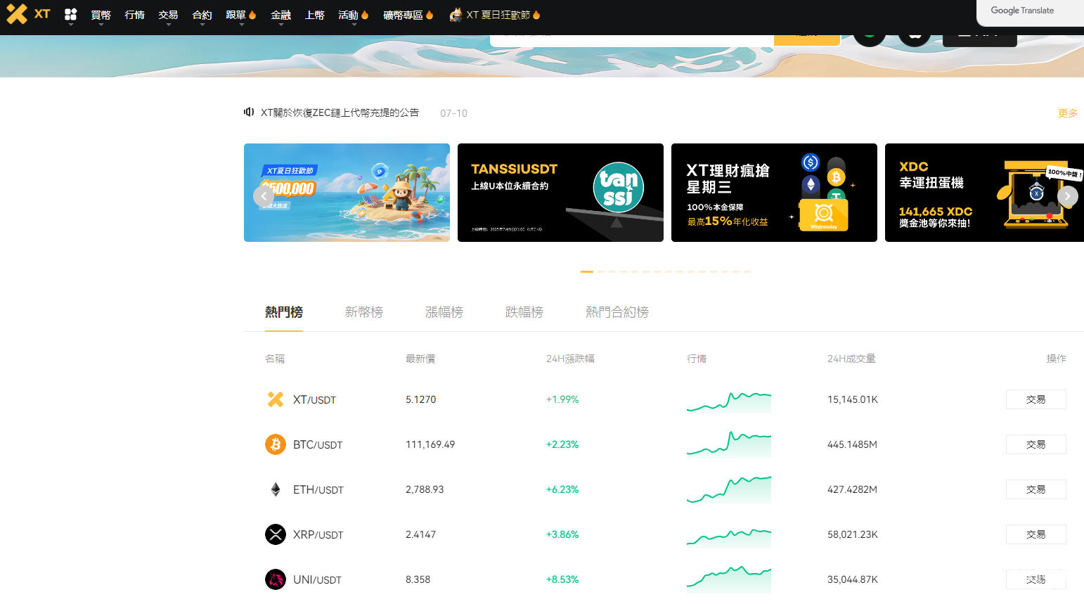Click the XT token icon in list
The width and height of the screenshot is (1084, 604).
pos(276,399)
